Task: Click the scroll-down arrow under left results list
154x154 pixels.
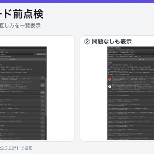Action: (46, 139)
